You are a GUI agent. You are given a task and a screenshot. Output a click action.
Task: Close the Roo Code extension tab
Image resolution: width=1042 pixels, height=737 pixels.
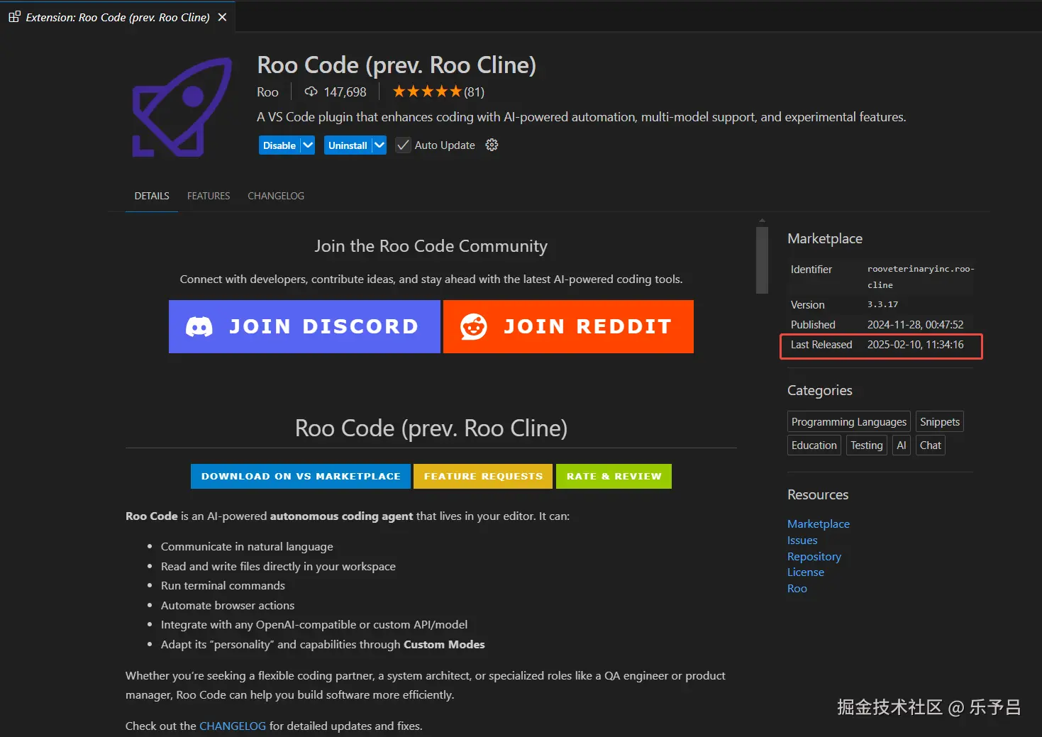click(223, 17)
